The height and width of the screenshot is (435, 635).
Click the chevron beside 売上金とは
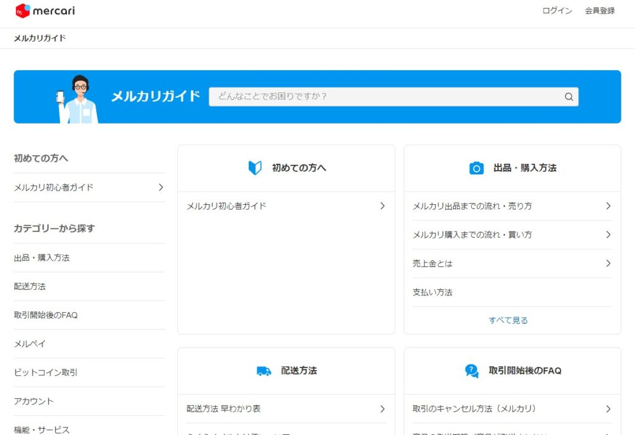pos(608,264)
